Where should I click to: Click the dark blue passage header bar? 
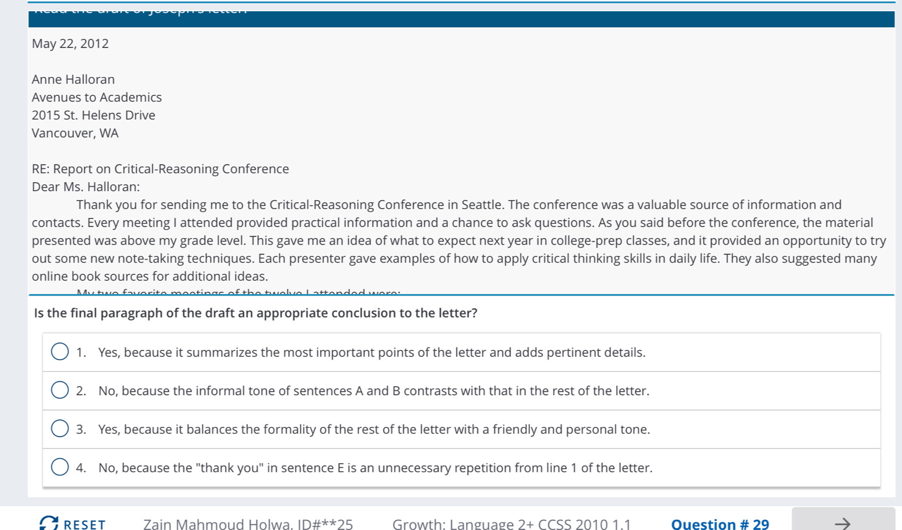coord(461,19)
